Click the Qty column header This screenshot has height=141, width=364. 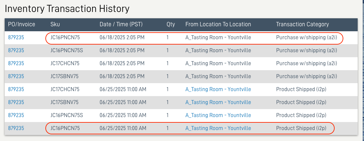(170, 24)
